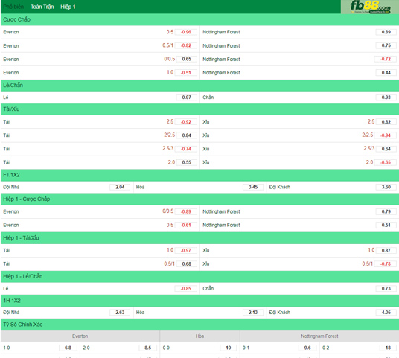This screenshot has height=358, width=399.
Task: Choose Tài 2/2.5 odds 0.84
Action: pos(186,135)
